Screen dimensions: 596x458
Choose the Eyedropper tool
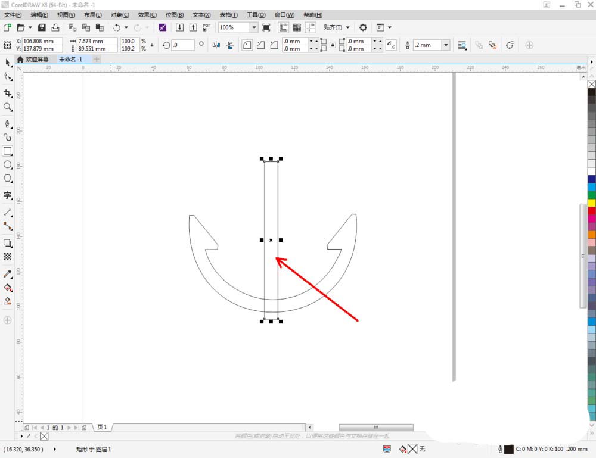click(8, 274)
